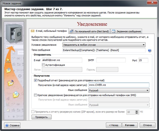Viewport: 159px width, 131px height.
Task: Enable the Аутентификация checkbox
Action: (x=43, y=65)
